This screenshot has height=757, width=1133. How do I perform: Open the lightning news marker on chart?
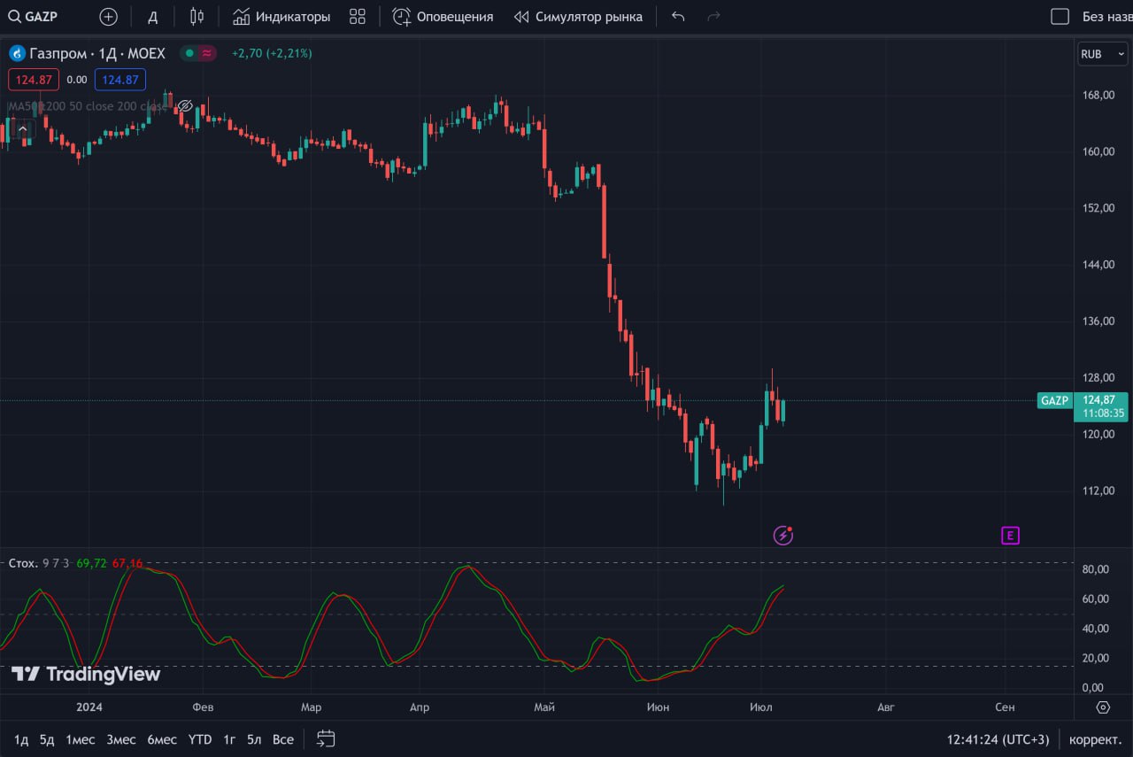(x=782, y=535)
